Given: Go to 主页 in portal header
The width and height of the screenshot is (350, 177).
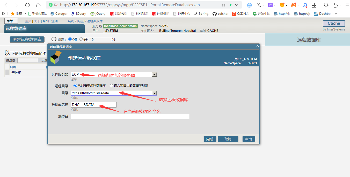Looking at the screenshot, I should coord(28,21).
